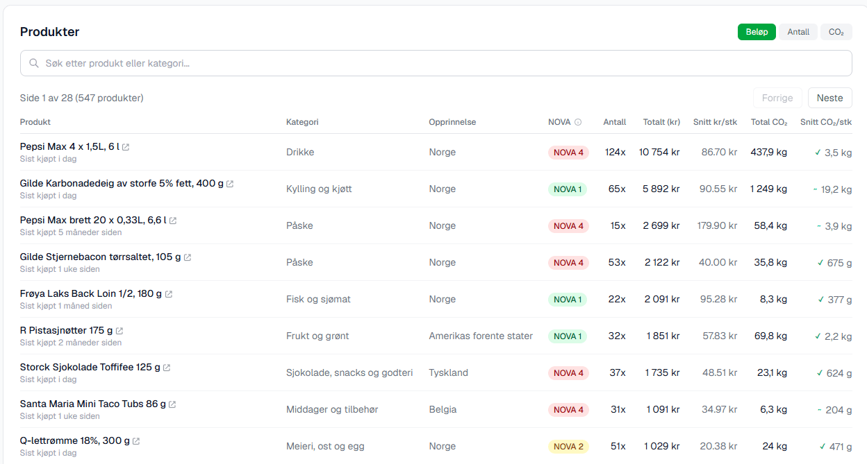Click the NOVA info icon in header
867x464 pixels.
click(578, 122)
